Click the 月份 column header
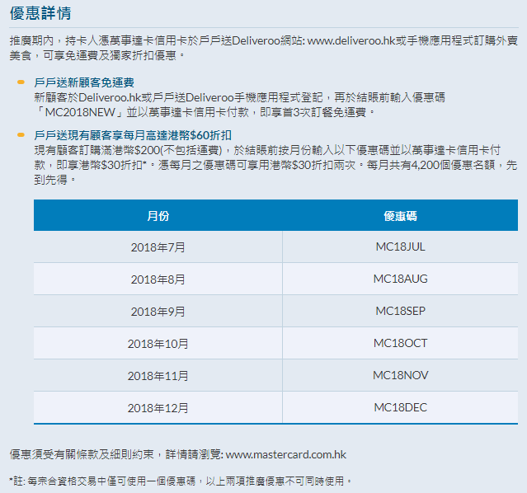 click(158, 216)
